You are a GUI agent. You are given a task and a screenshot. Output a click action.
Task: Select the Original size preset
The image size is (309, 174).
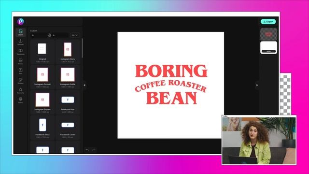[x=42, y=52]
